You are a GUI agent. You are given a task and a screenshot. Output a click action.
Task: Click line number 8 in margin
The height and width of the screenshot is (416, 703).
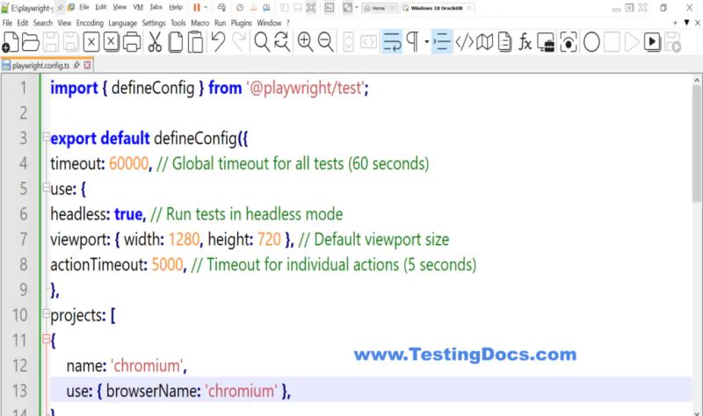(24, 264)
